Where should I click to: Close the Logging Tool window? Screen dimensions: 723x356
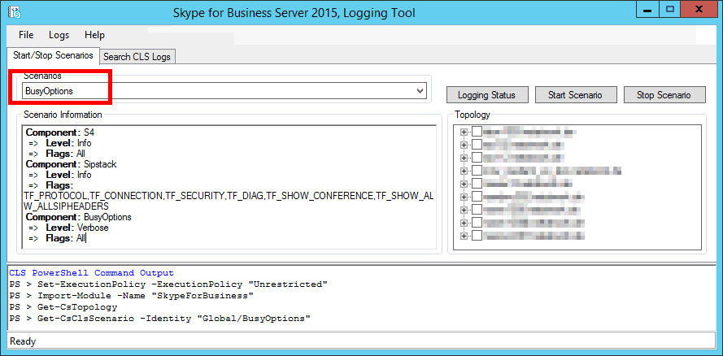[x=699, y=10]
